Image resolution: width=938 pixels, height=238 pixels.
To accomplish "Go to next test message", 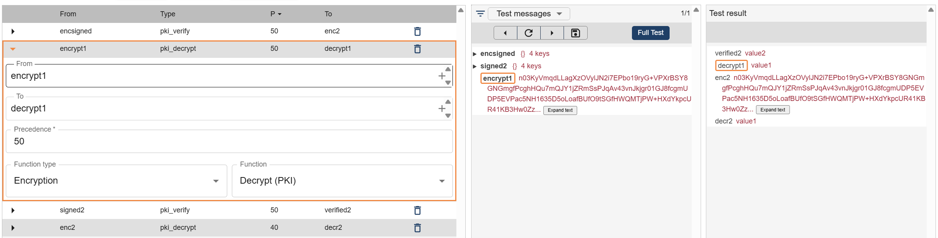I will tap(552, 33).
